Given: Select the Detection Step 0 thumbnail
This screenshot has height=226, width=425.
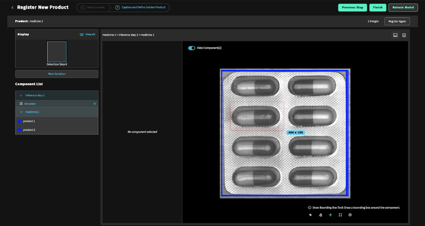Looking at the screenshot, I should (x=57, y=52).
